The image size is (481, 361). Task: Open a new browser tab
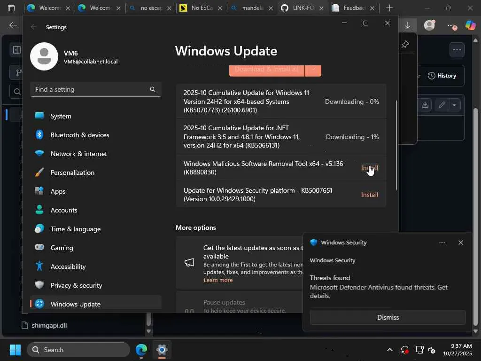pos(389,8)
